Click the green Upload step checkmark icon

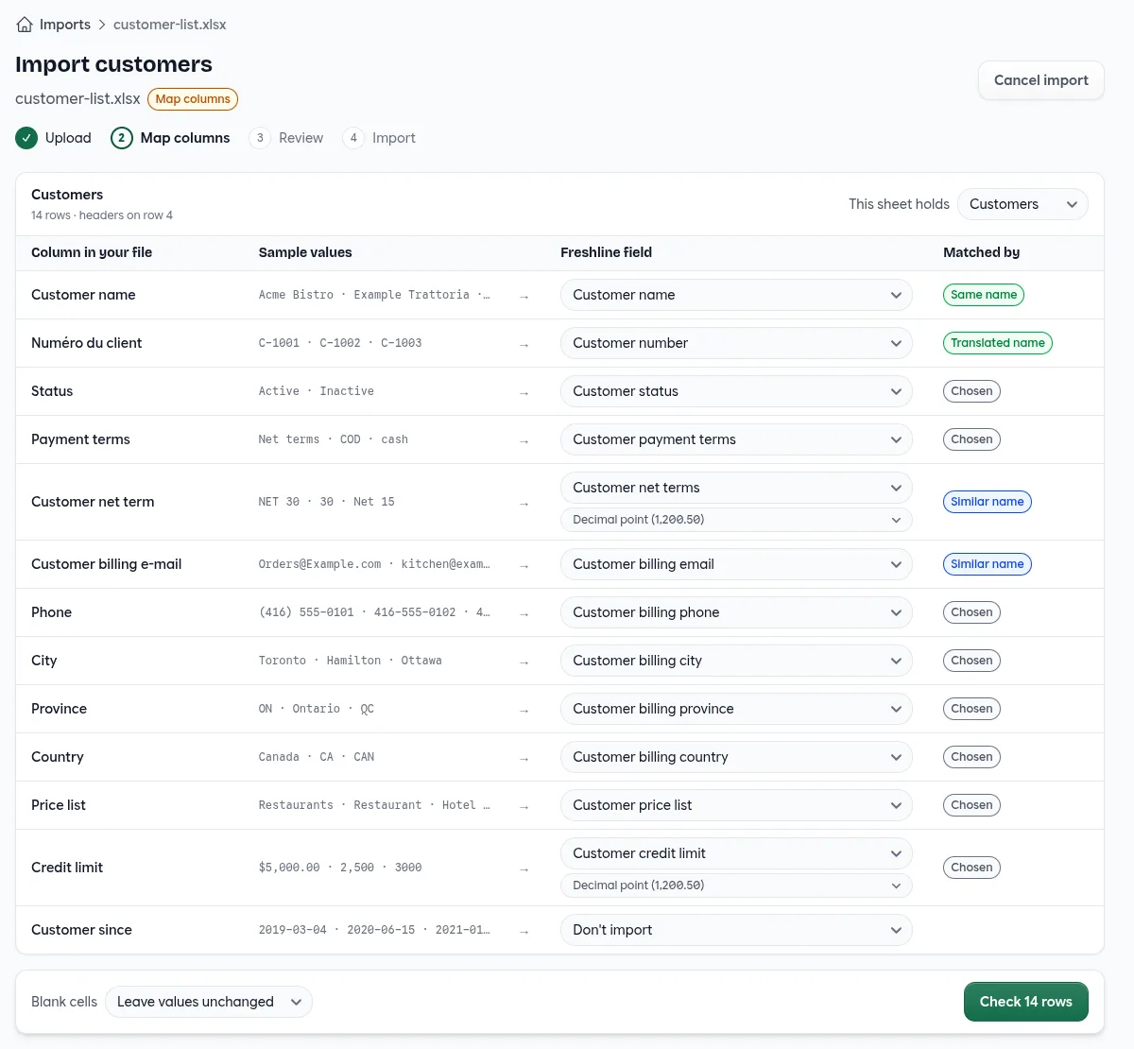[x=26, y=138]
